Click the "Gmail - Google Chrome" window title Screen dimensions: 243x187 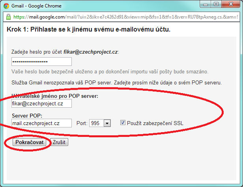click(x=36, y=6)
